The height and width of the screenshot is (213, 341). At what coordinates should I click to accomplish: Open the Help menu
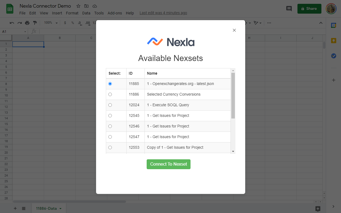(x=130, y=13)
